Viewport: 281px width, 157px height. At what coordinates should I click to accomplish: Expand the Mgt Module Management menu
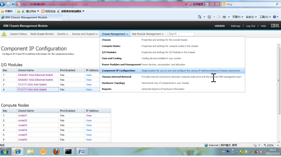(148, 34)
